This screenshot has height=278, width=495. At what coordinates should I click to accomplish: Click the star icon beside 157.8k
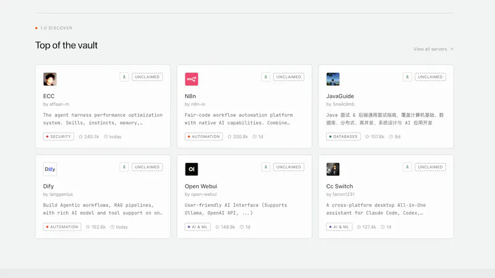[x=367, y=137]
